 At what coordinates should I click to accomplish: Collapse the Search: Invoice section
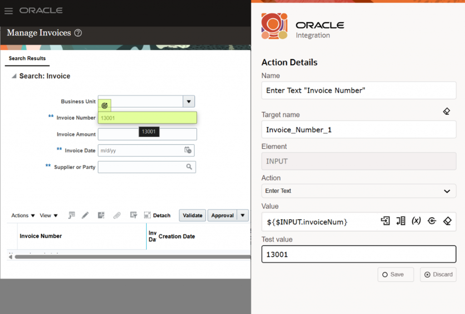click(14, 76)
